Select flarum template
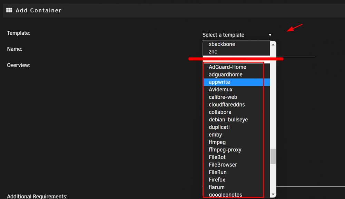This screenshot has width=345, height=199. (236, 187)
